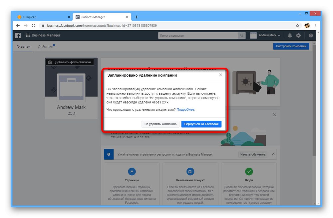The image size is (333, 218).
Task: Click the browser forward arrow
Action: 26,26
